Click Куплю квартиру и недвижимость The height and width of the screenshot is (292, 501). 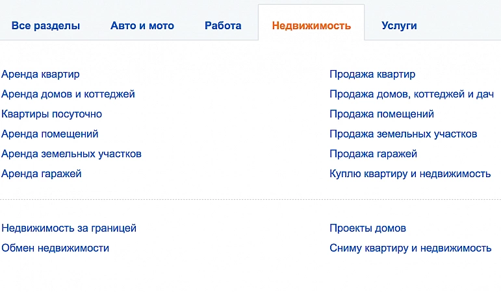[x=410, y=174]
